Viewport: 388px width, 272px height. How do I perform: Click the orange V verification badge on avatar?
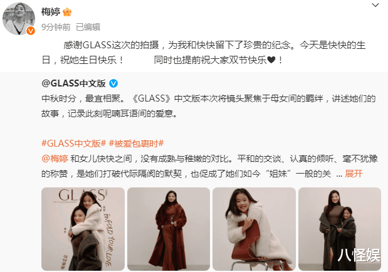click(x=31, y=31)
